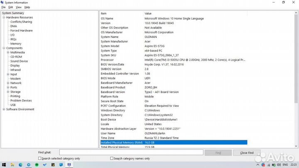This screenshot has width=299, height=168.
Task: Open the Windows Start menu
Action: (x=4, y=165)
